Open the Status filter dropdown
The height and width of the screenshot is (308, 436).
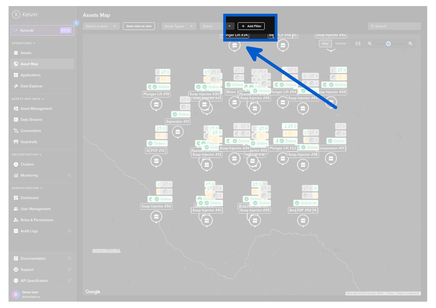click(x=217, y=26)
